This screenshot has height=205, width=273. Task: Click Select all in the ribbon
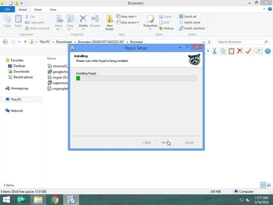tap(188, 16)
